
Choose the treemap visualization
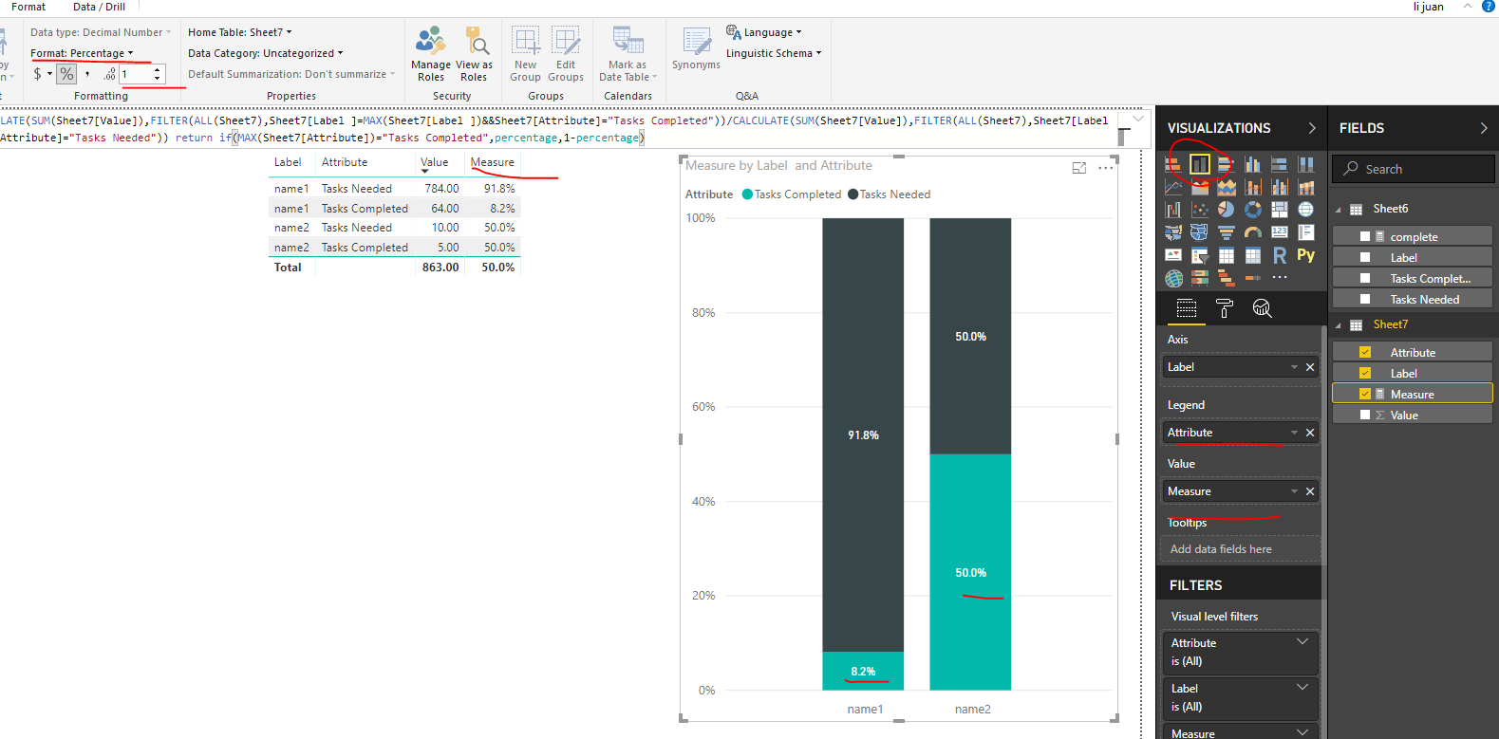1280,210
